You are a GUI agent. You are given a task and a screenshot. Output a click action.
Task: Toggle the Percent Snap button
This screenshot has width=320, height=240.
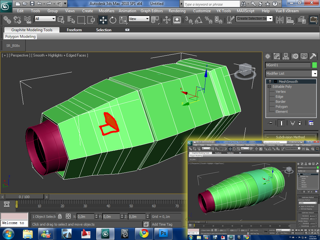(208, 20)
